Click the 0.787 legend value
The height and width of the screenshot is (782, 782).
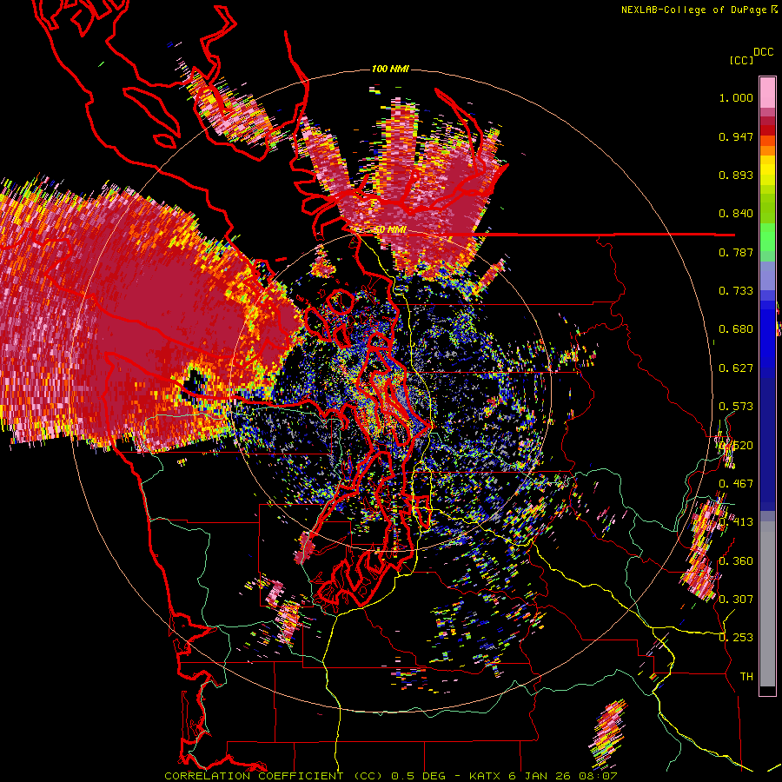click(x=736, y=252)
